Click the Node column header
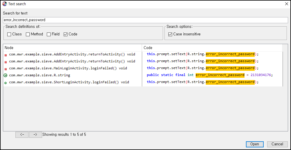 pyautogui.click(x=72, y=48)
